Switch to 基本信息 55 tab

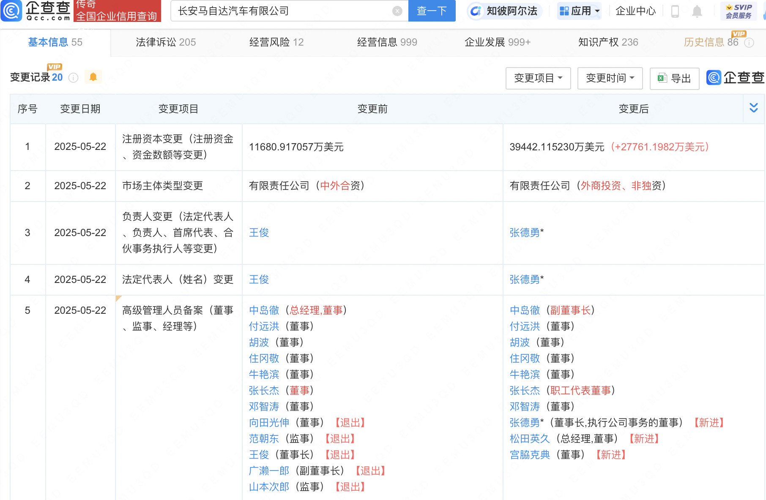[55, 42]
